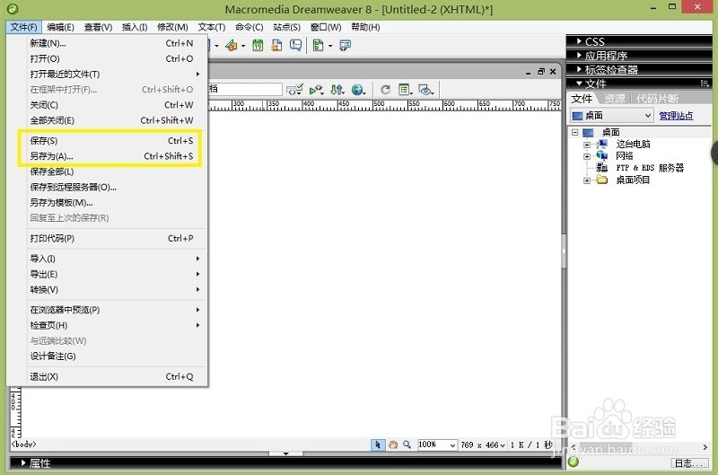Open the dropdown arrow beside the templates icon
Viewport: 718px width, 475px height.
(330, 46)
